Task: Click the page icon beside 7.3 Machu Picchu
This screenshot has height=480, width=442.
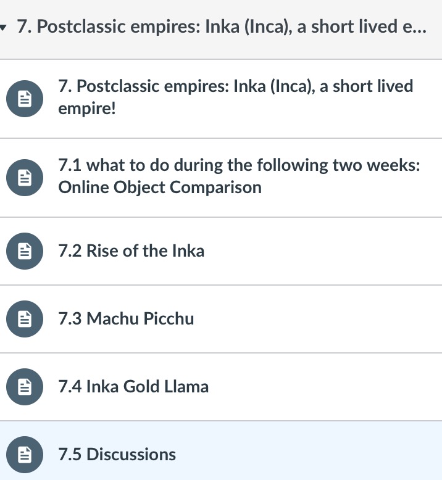Action: click(24, 319)
